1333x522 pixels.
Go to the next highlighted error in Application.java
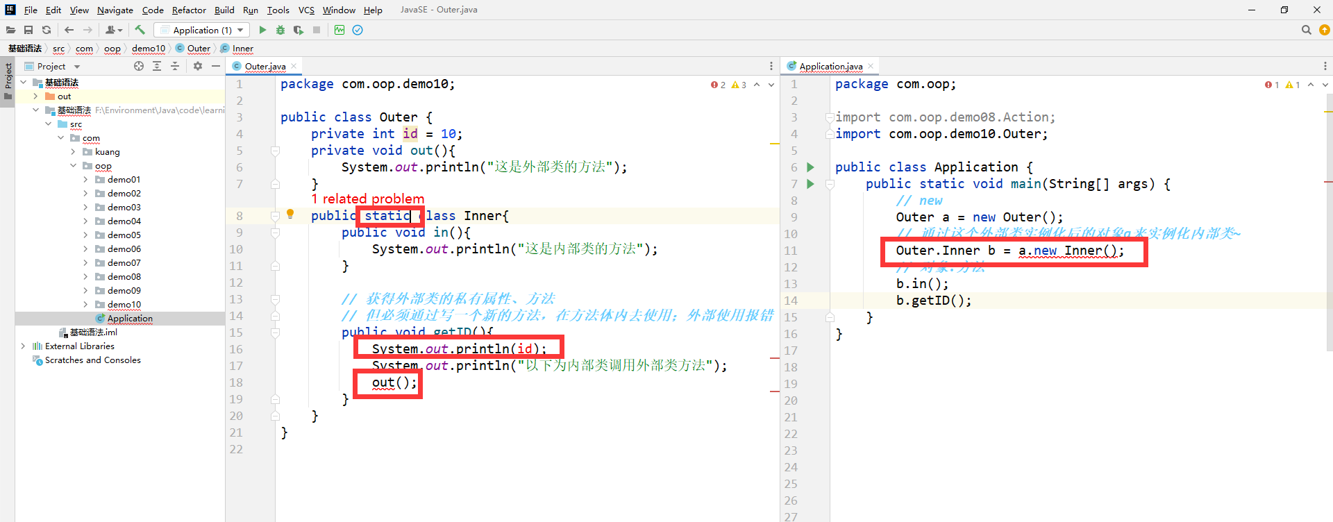1325,85
